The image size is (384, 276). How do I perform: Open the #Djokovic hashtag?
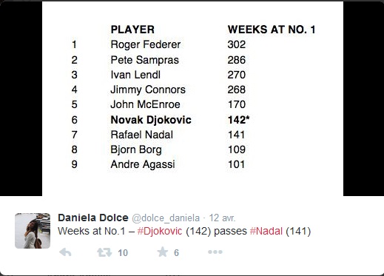(x=160, y=232)
